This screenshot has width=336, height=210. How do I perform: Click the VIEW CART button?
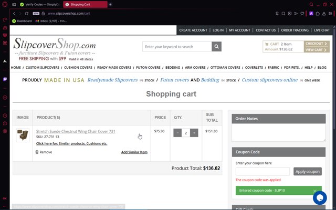click(317, 50)
